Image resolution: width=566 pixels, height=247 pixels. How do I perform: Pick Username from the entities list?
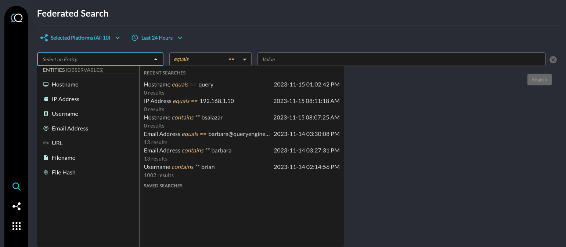pyautogui.click(x=65, y=114)
